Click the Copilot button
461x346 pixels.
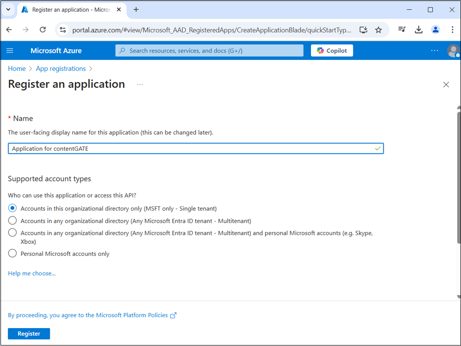click(x=332, y=50)
